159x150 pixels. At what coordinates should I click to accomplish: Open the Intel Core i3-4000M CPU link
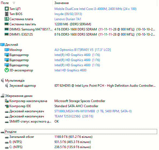pyautogui.click(x=95, y=9)
